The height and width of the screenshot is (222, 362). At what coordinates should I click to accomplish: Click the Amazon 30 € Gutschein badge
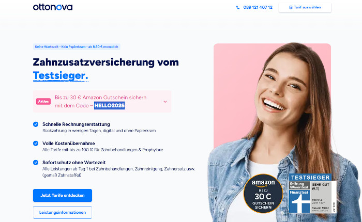point(263,194)
